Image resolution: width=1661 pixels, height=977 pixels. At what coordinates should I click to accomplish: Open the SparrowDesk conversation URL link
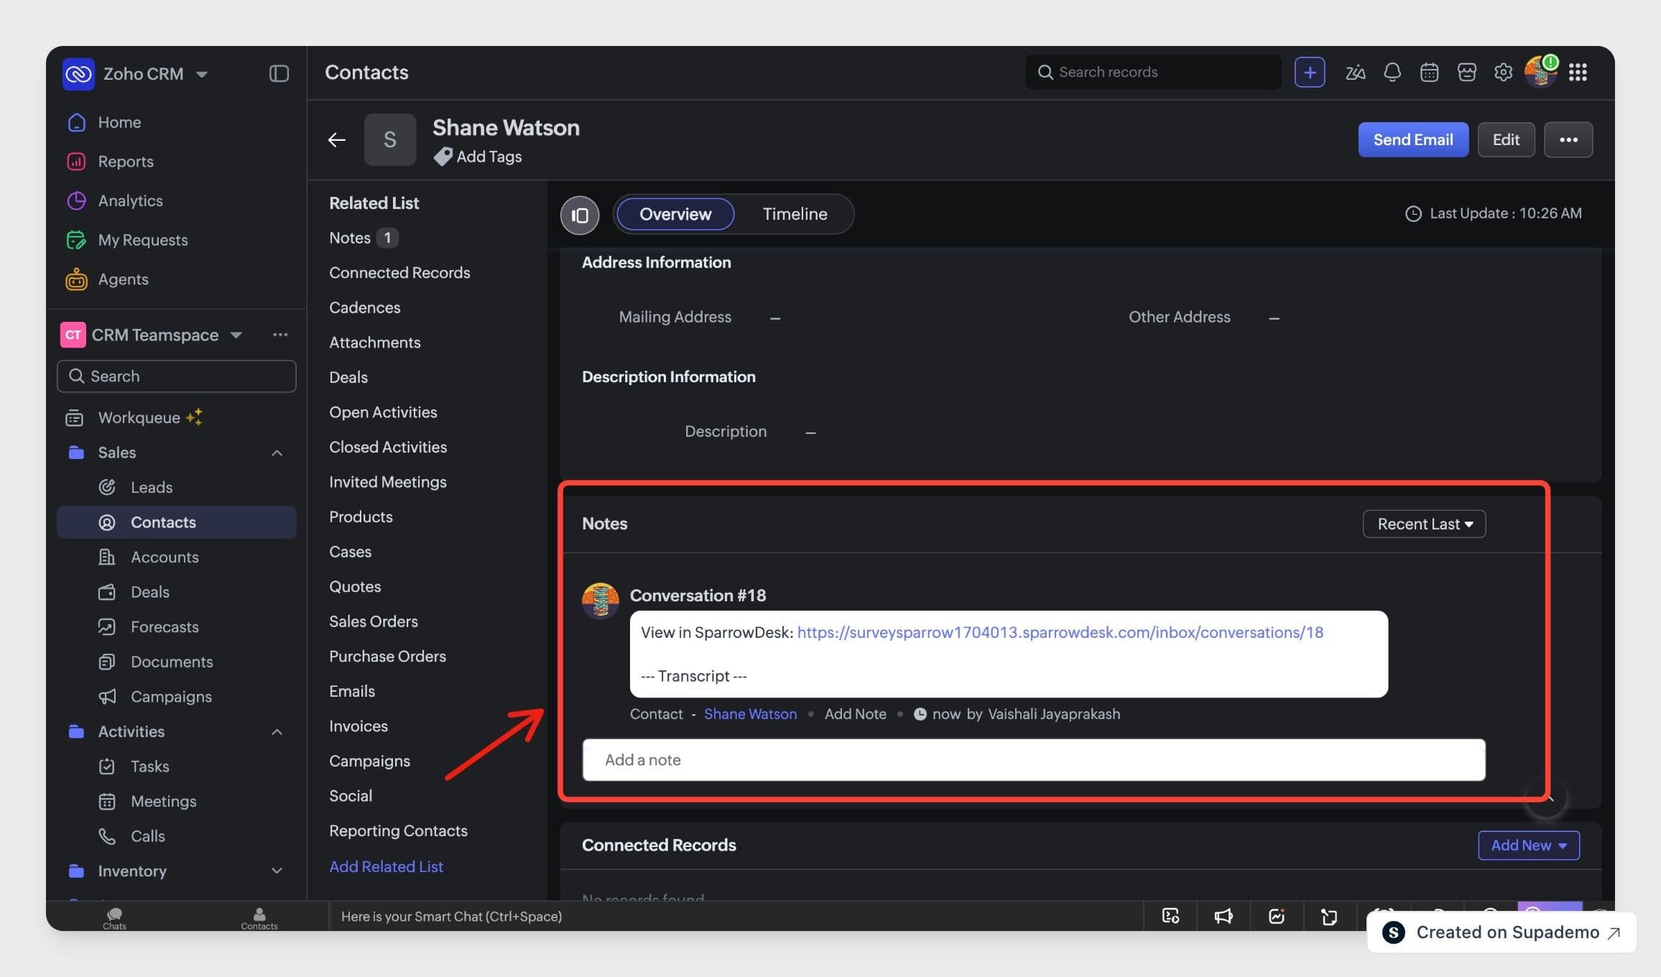click(x=1060, y=632)
